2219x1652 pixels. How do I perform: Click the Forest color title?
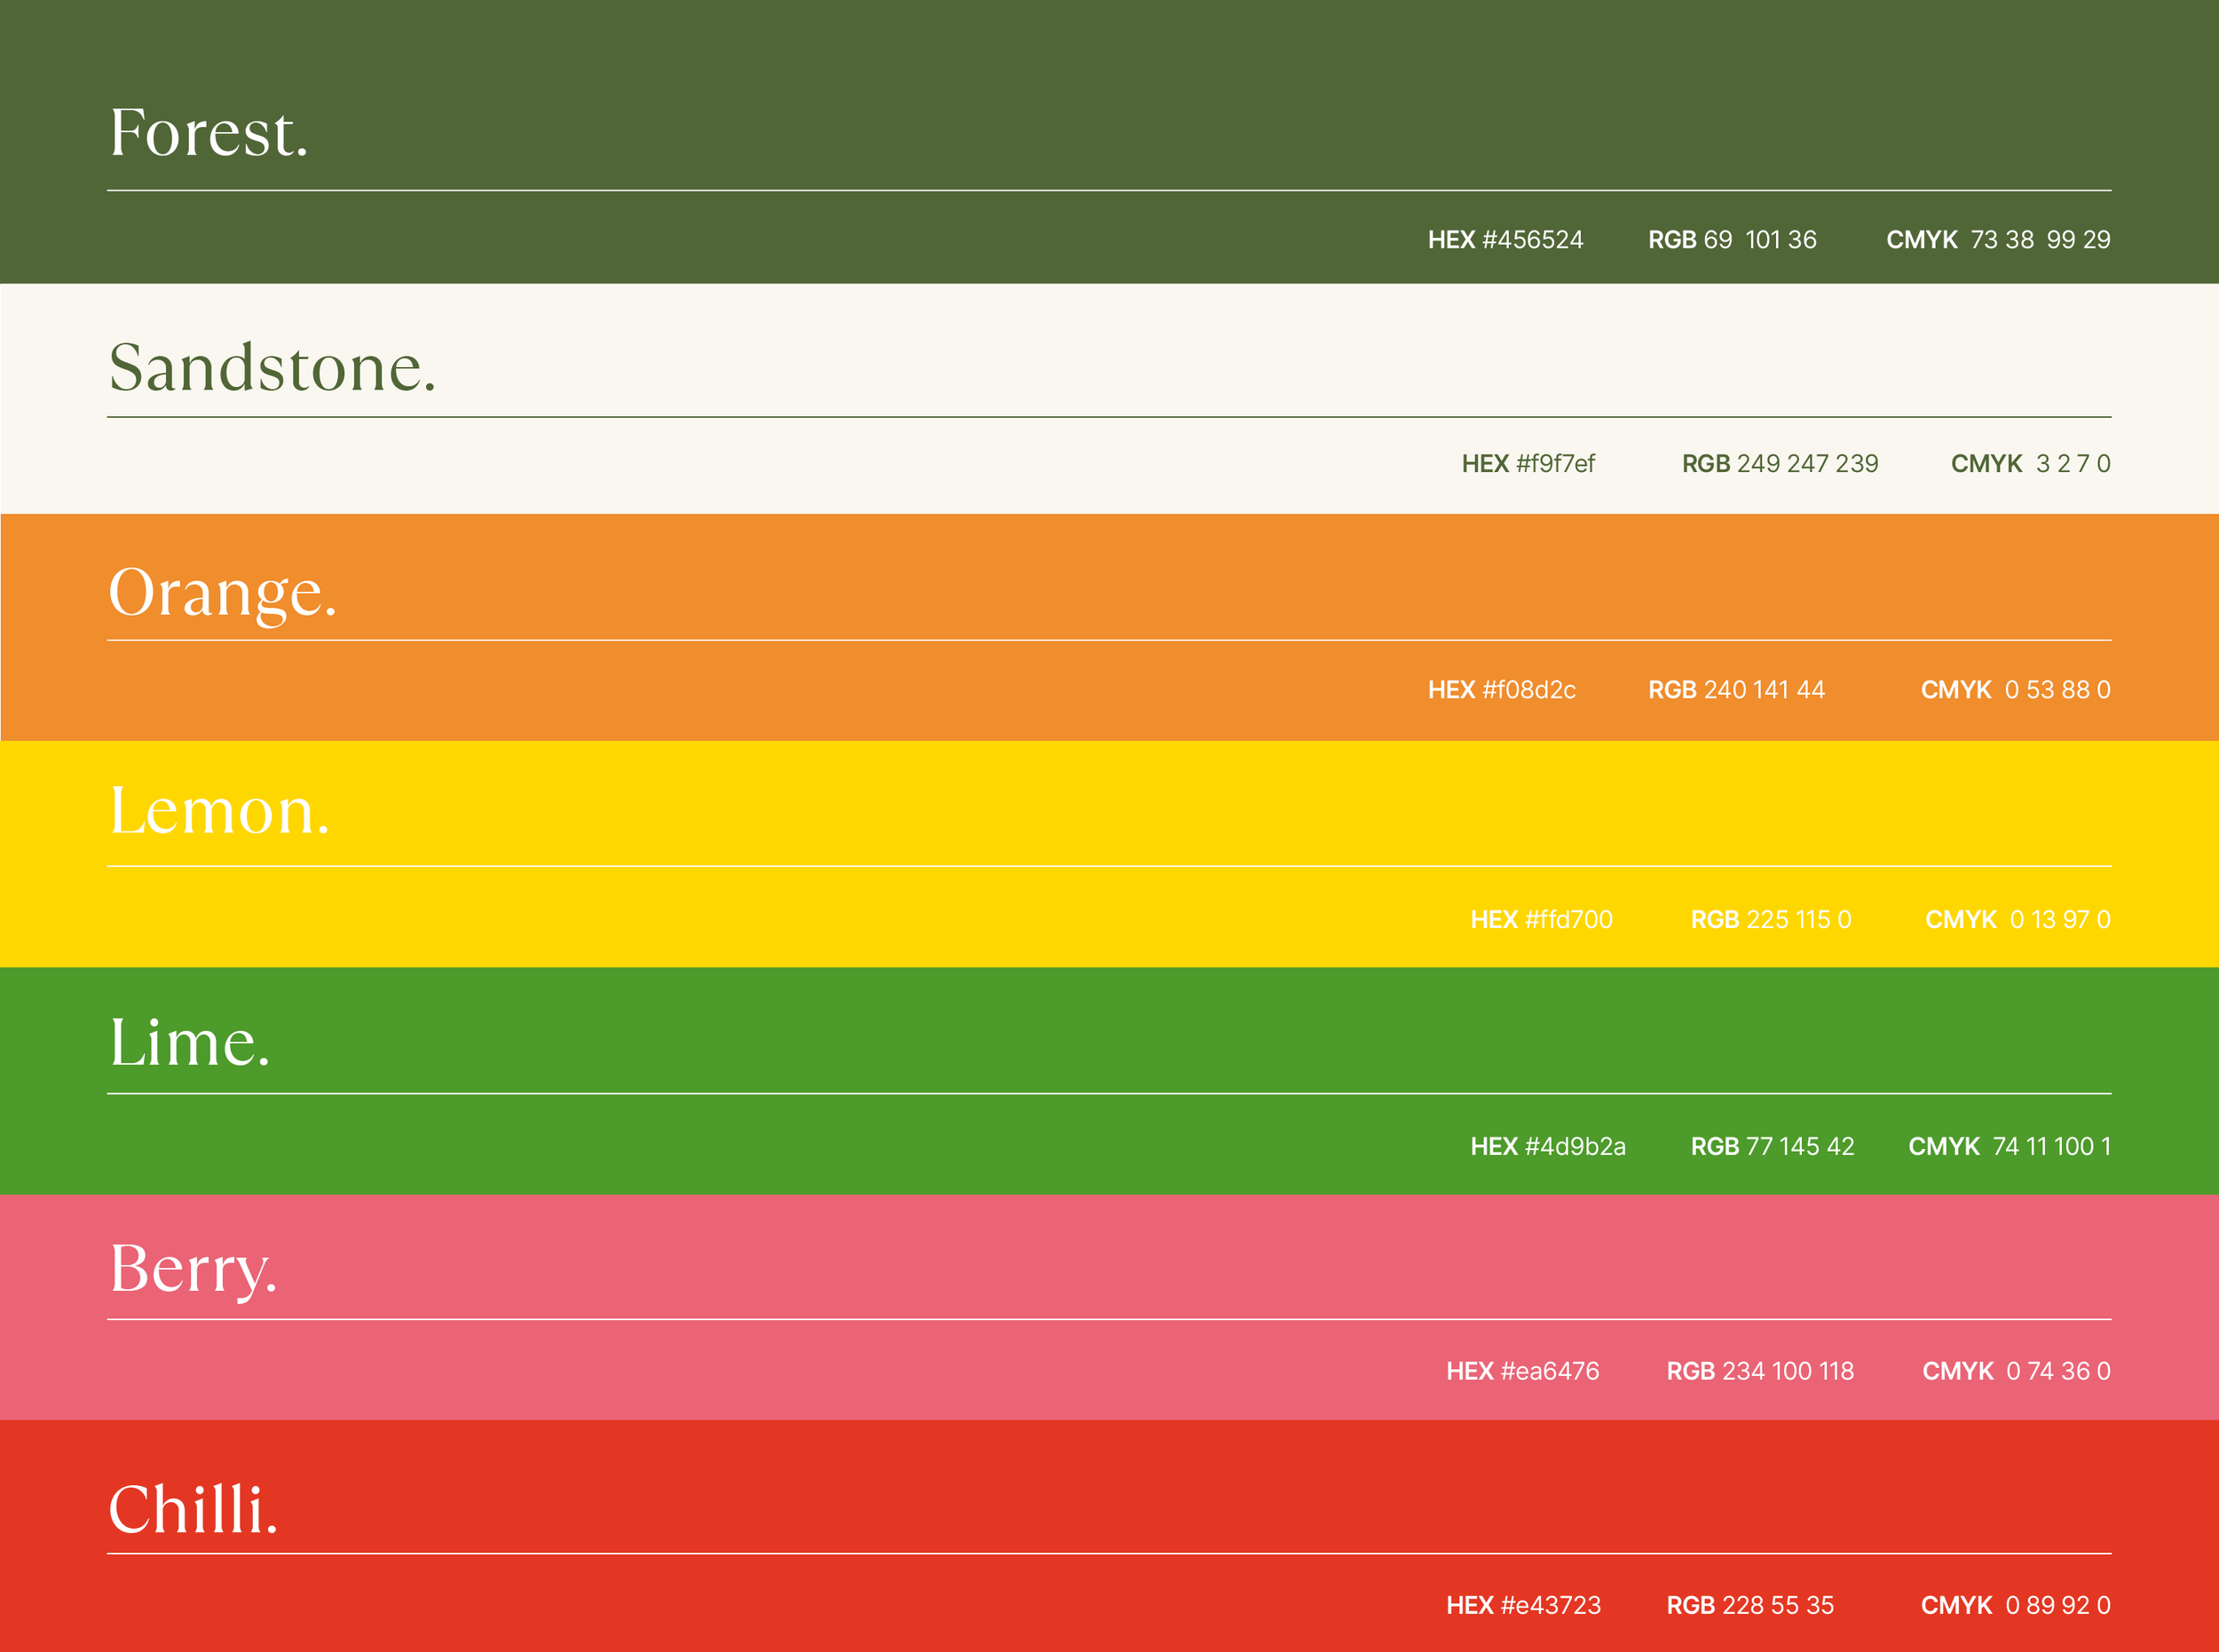coord(208,133)
